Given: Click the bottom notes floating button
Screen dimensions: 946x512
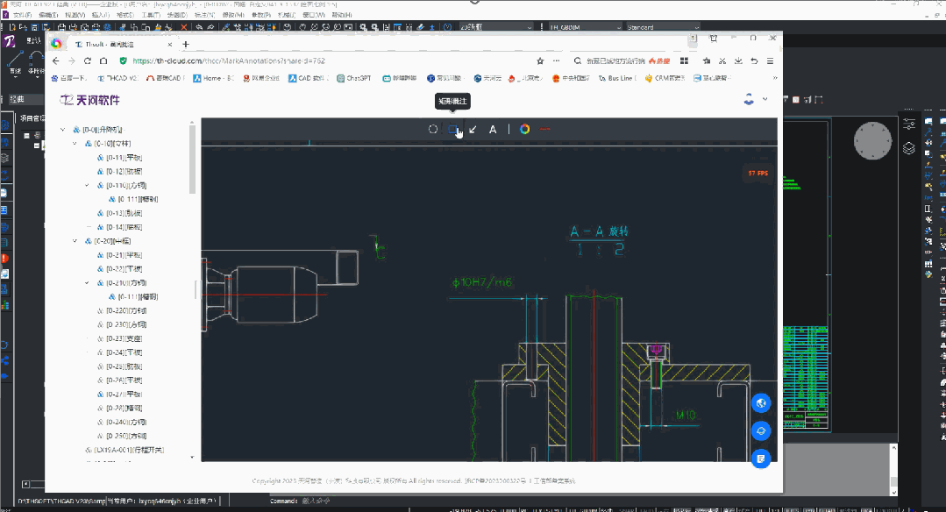Looking at the screenshot, I should coord(760,458).
